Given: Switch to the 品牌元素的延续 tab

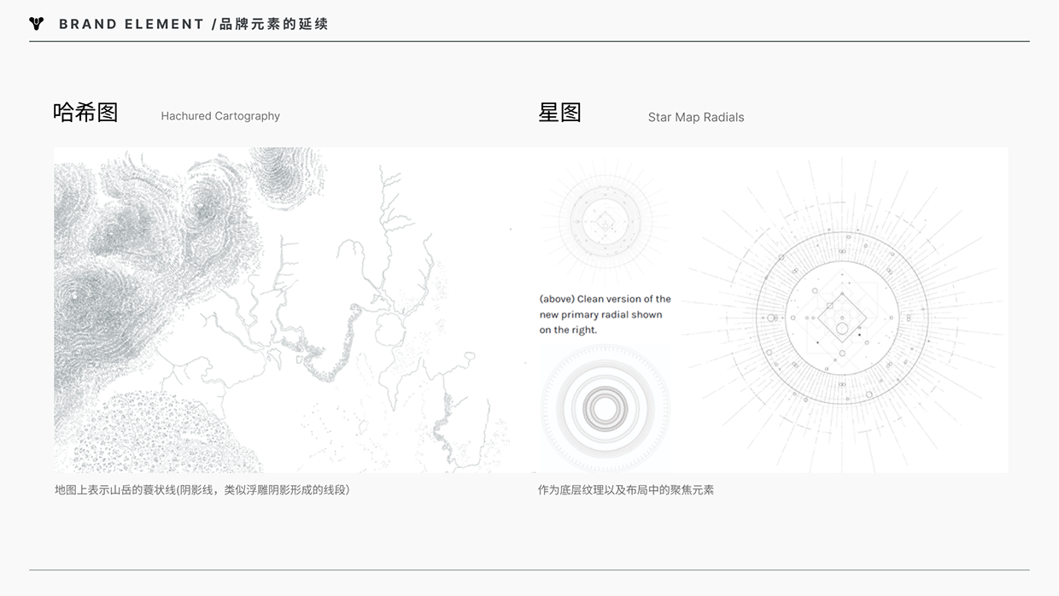Looking at the screenshot, I should (x=270, y=23).
